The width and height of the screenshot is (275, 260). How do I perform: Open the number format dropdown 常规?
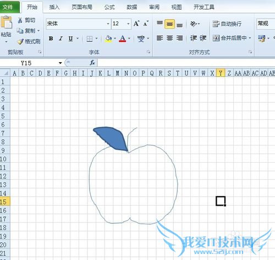pos(266,24)
